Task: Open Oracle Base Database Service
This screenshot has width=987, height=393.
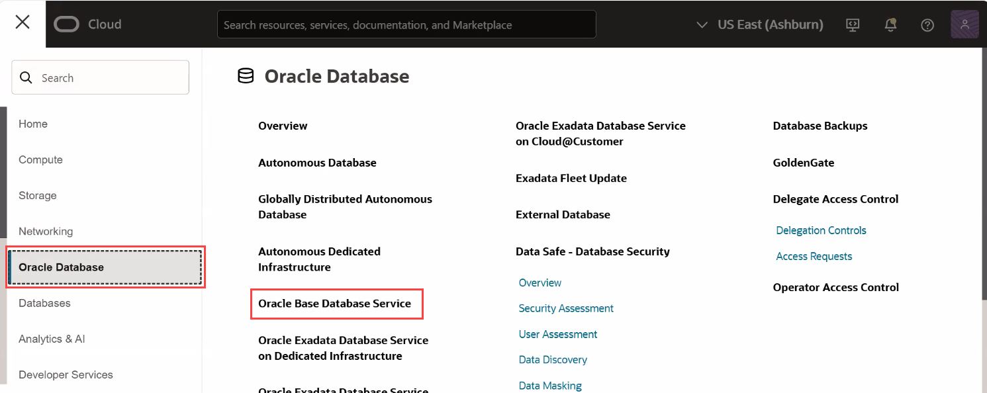Action: pos(335,304)
